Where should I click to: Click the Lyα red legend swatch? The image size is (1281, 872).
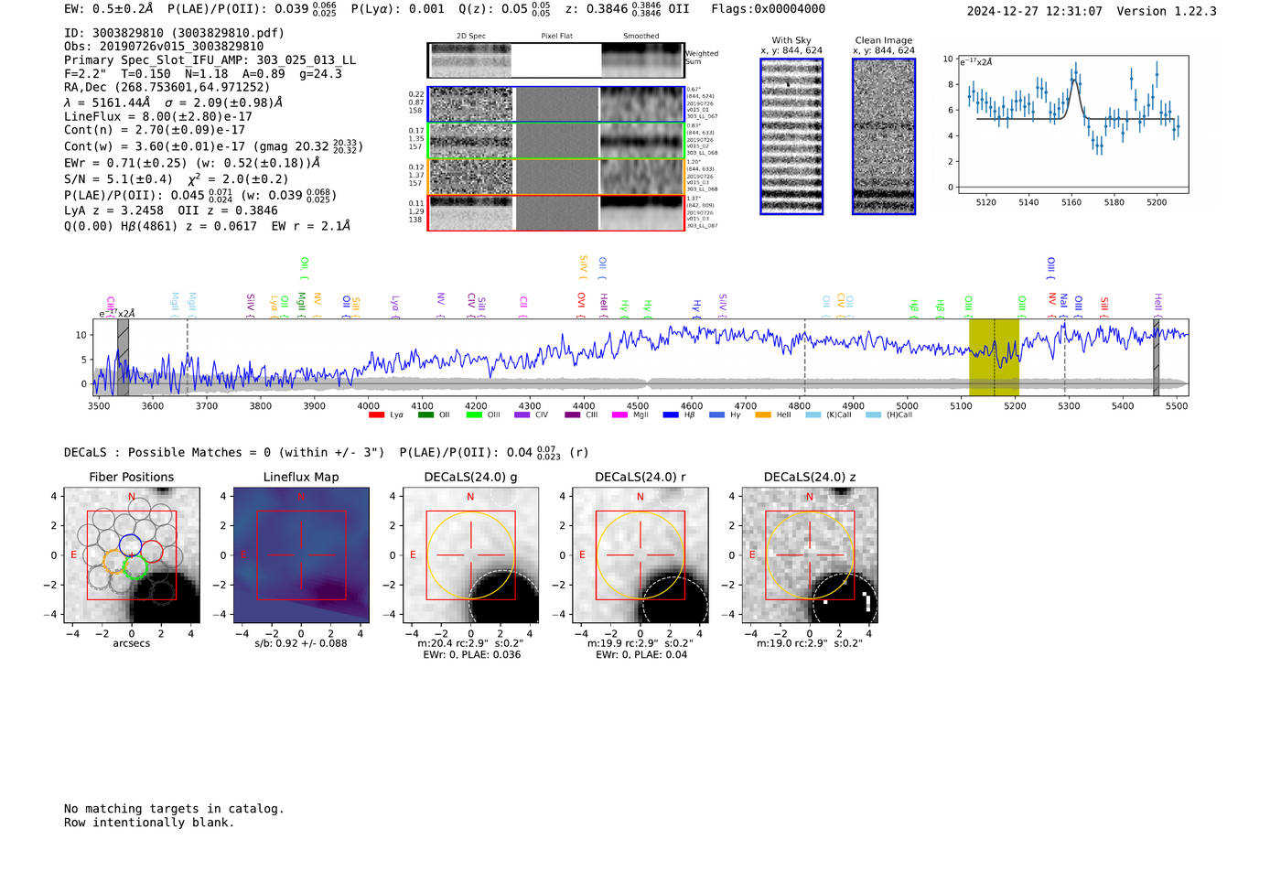pos(376,415)
